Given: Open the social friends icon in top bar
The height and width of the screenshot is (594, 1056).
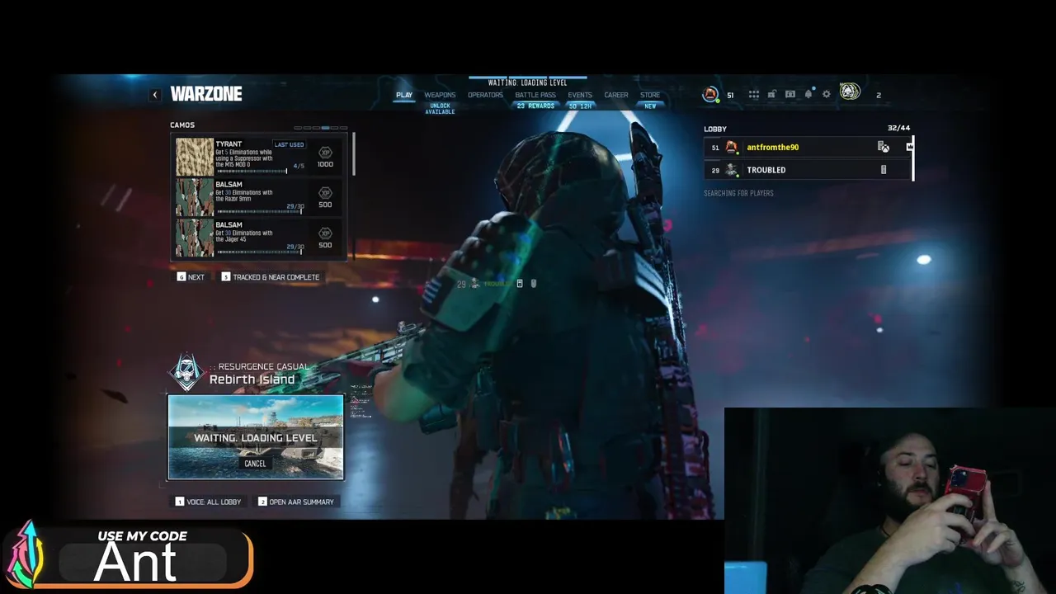Looking at the screenshot, I should (x=790, y=95).
